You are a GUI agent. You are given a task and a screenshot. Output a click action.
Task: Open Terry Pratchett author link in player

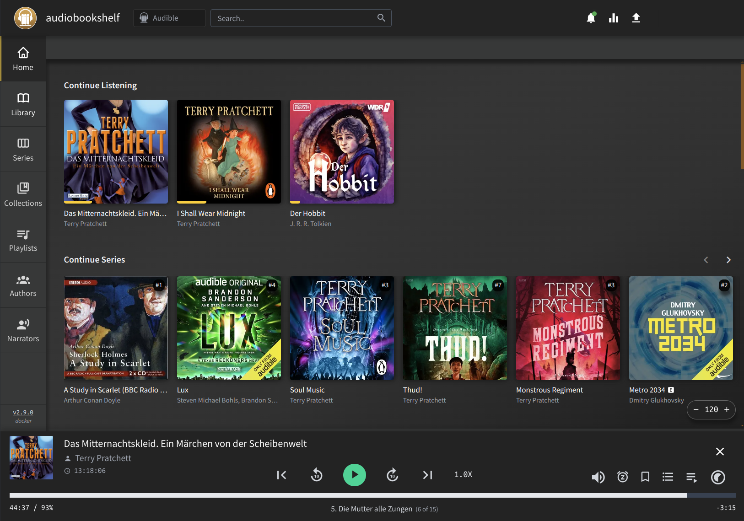point(103,458)
